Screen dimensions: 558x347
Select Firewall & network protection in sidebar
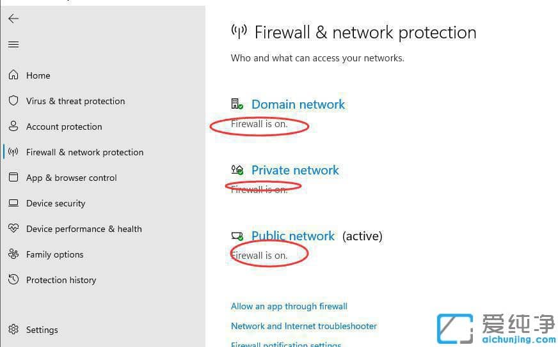(x=84, y=152)
